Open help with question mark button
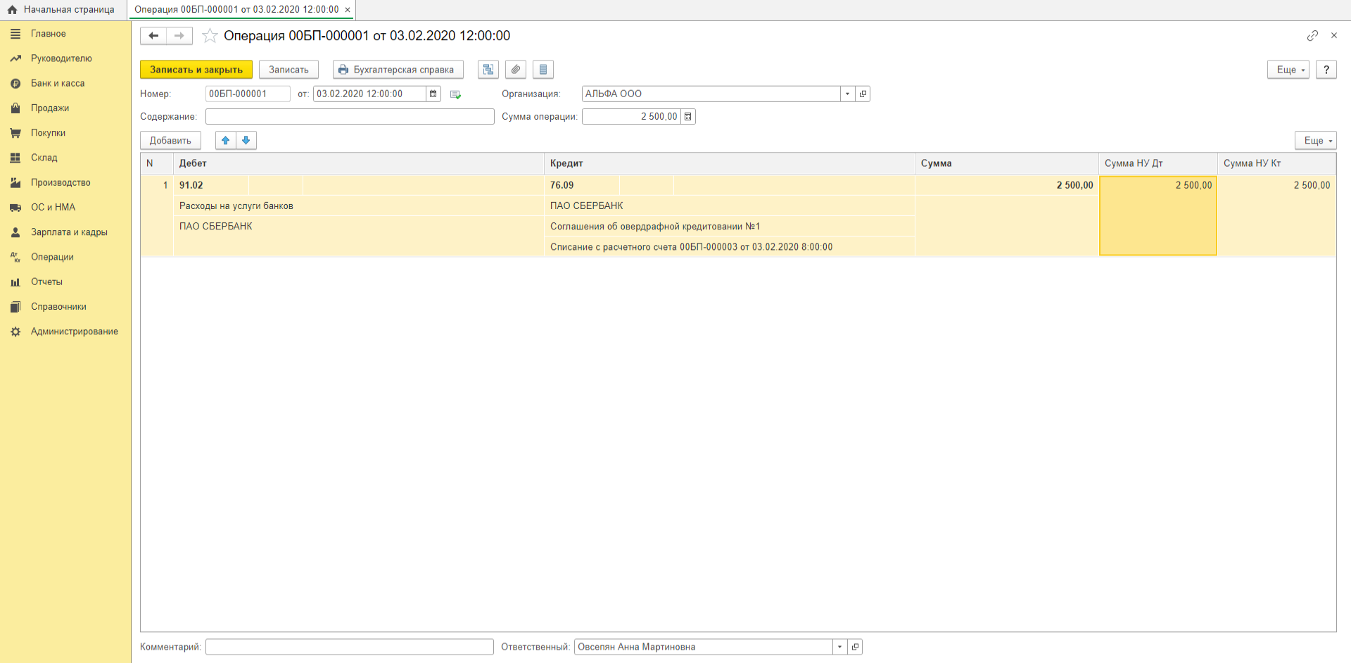The image size is (1351, 663). pos(1326,70)
